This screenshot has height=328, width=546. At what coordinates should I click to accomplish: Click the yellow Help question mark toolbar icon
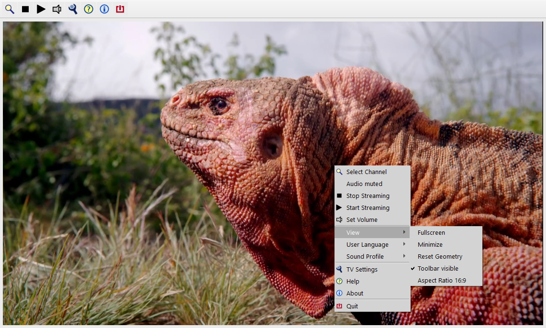89,9
